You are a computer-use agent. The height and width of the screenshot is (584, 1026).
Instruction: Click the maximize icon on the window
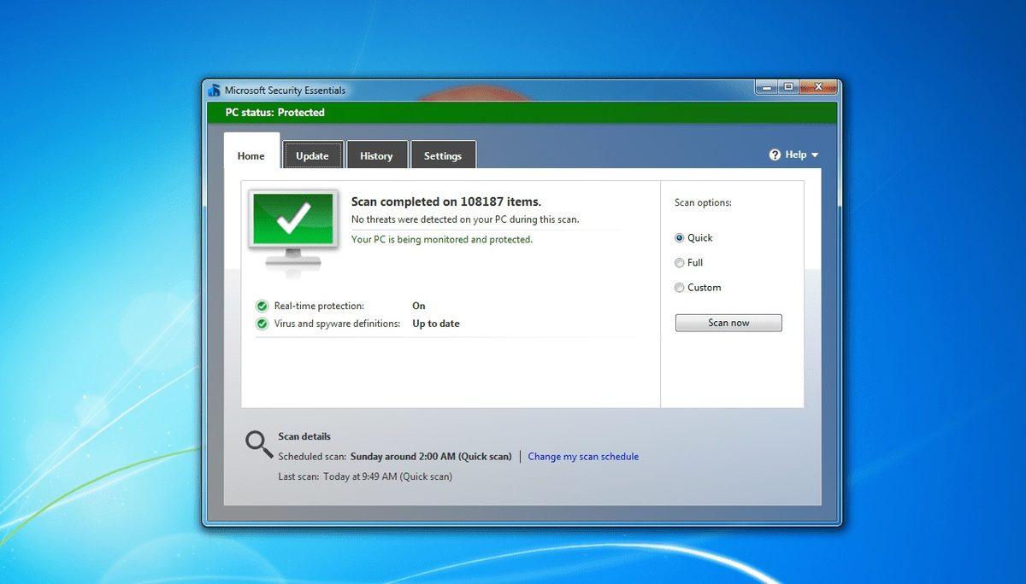[x=787, y=86]
